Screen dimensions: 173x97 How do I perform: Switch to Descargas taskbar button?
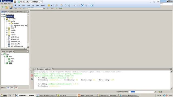[x=67, y=95]
